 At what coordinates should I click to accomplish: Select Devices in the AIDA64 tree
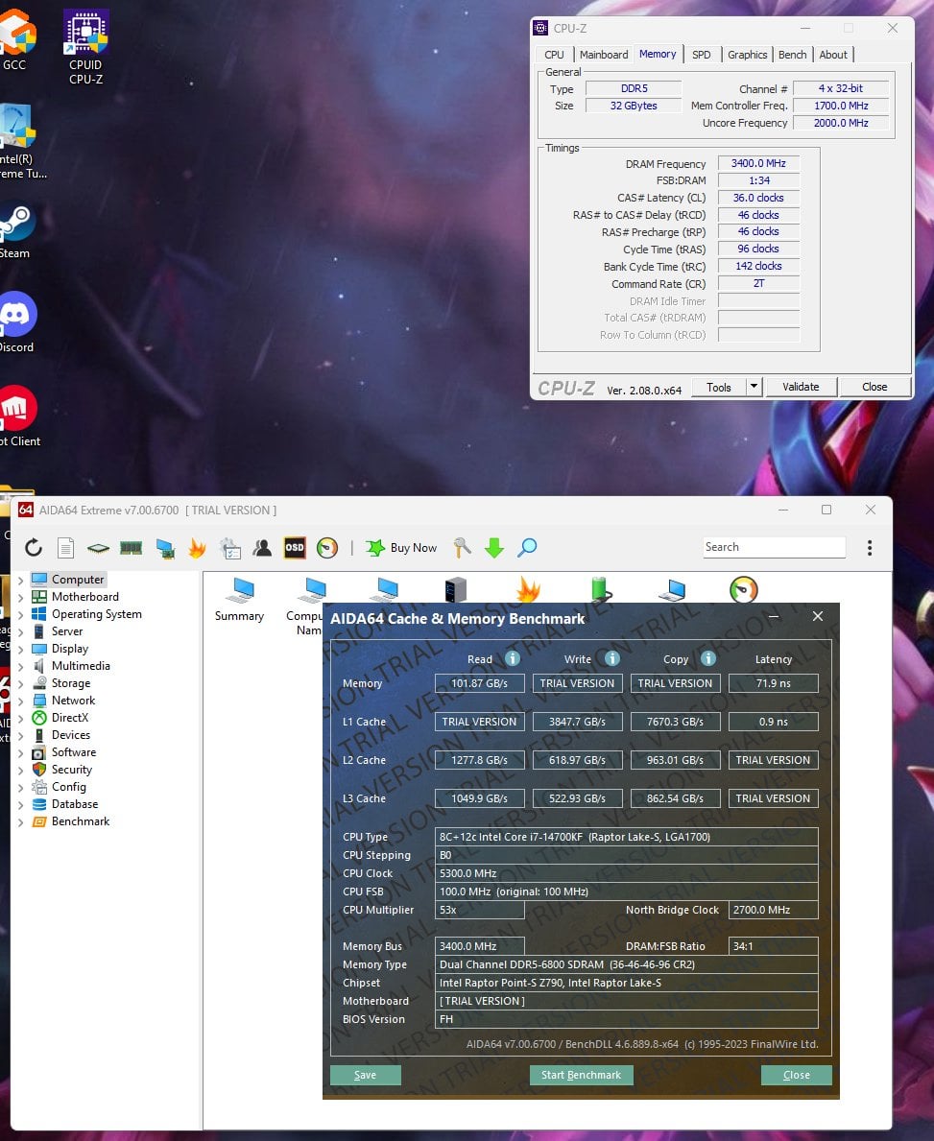pos(71,735)
